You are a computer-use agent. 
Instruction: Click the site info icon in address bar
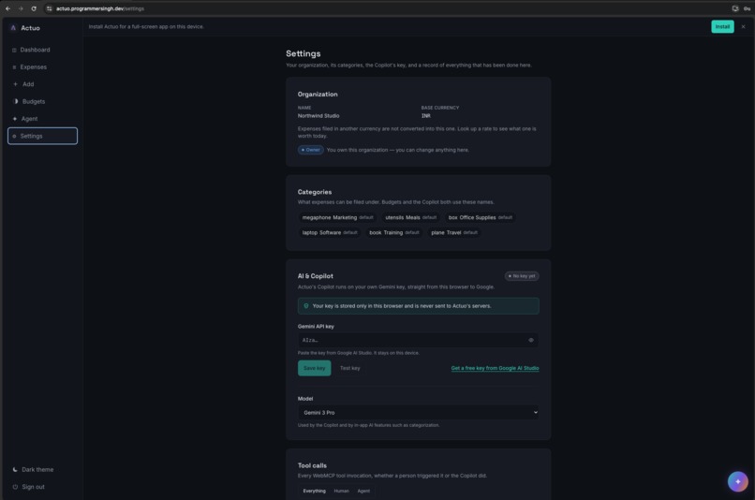[x=49, y=8]
